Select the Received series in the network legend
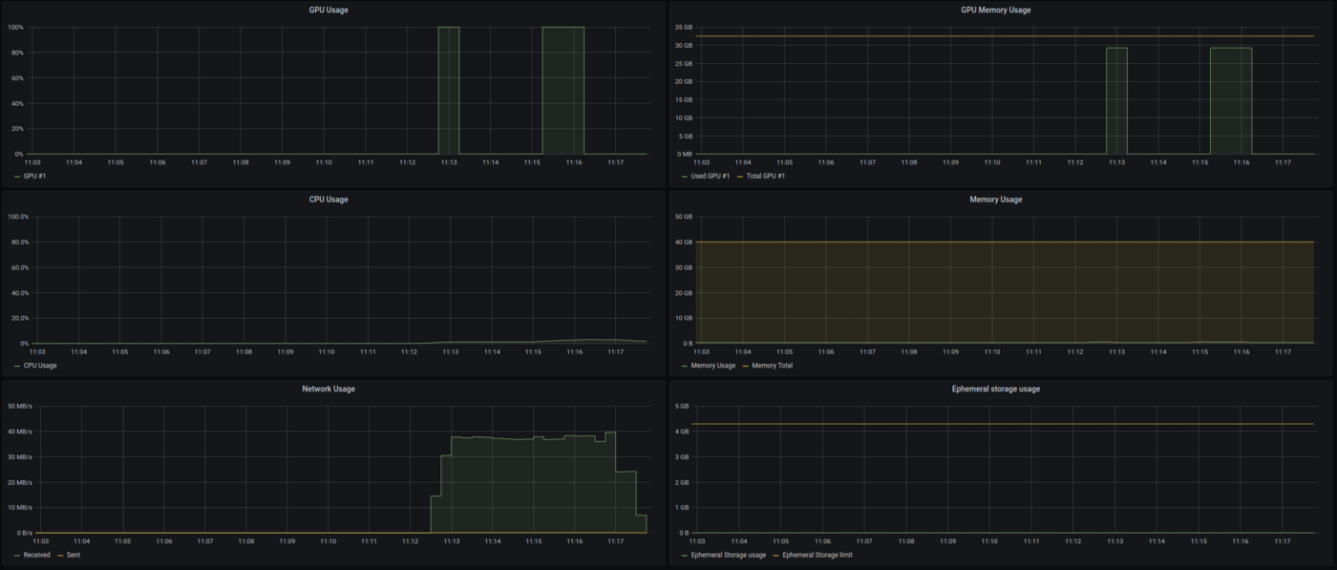The width and height of the screenshot is (1337, 570). pyautogui.click(x=36, y=555)
